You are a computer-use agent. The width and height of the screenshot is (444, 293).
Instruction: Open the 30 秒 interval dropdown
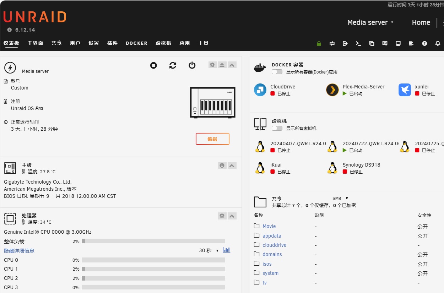(x=209, y=250)
